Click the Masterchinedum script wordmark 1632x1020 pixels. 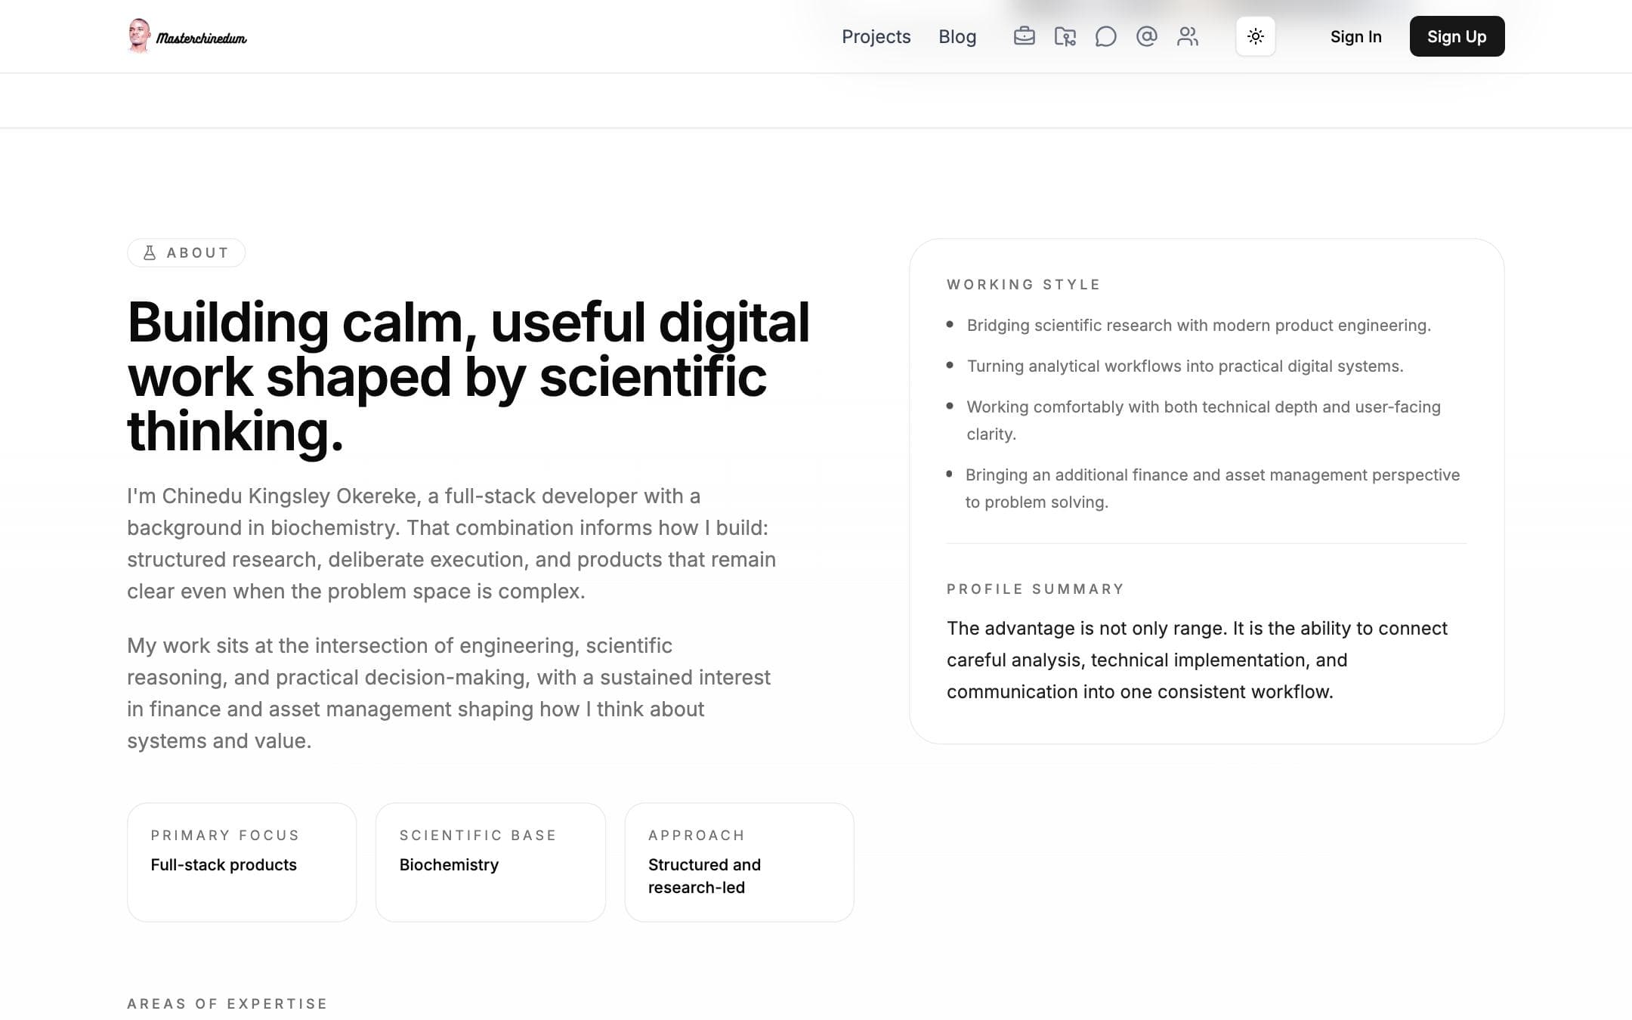(201, 38)
